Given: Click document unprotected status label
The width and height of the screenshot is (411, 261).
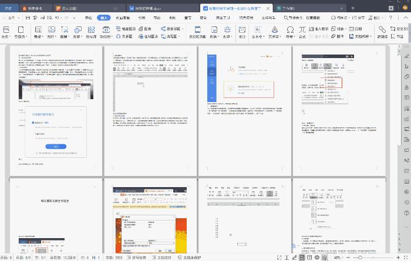Looking at the screenshot, I should point(189,257).
